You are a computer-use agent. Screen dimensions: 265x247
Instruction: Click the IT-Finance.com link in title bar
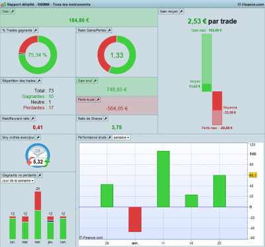click(x=250, y=4)
